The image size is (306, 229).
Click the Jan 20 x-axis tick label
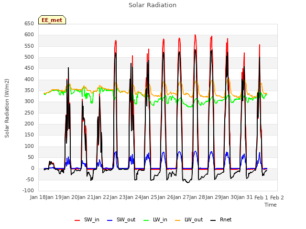coord(70,198)
